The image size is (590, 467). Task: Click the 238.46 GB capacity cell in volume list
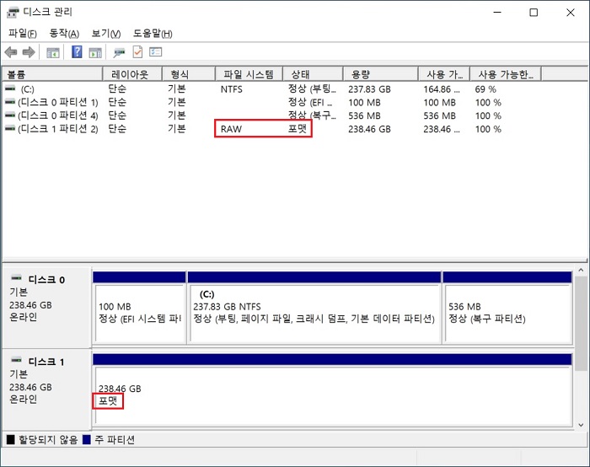(x=369, y=129)
